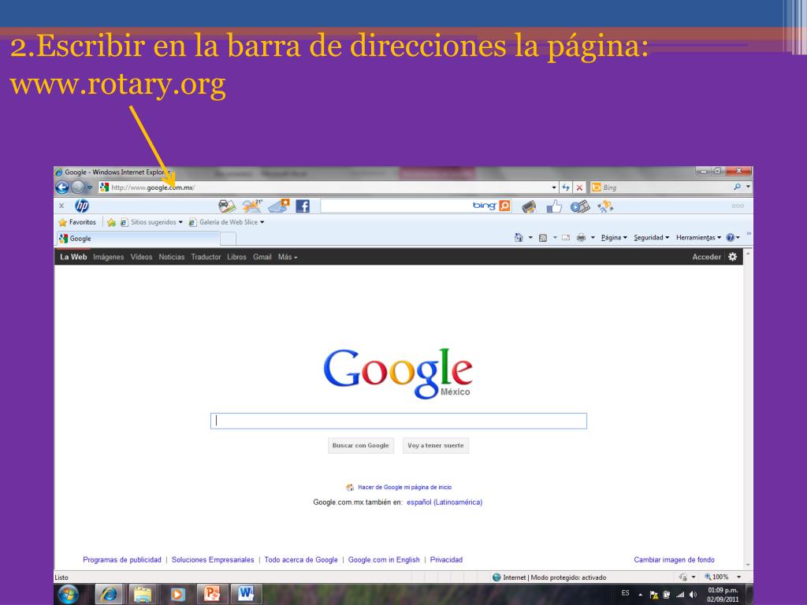Click the add to favorites bar star icon

point(111,222)
